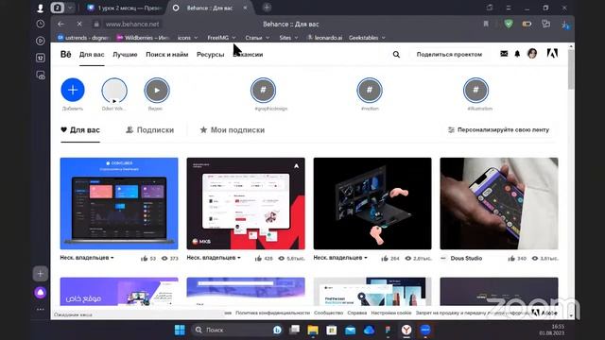Open the Dous Studio phone project thumbnail
Image resolution: width=605 pixels, height=340 pixels.
point(499,204)
